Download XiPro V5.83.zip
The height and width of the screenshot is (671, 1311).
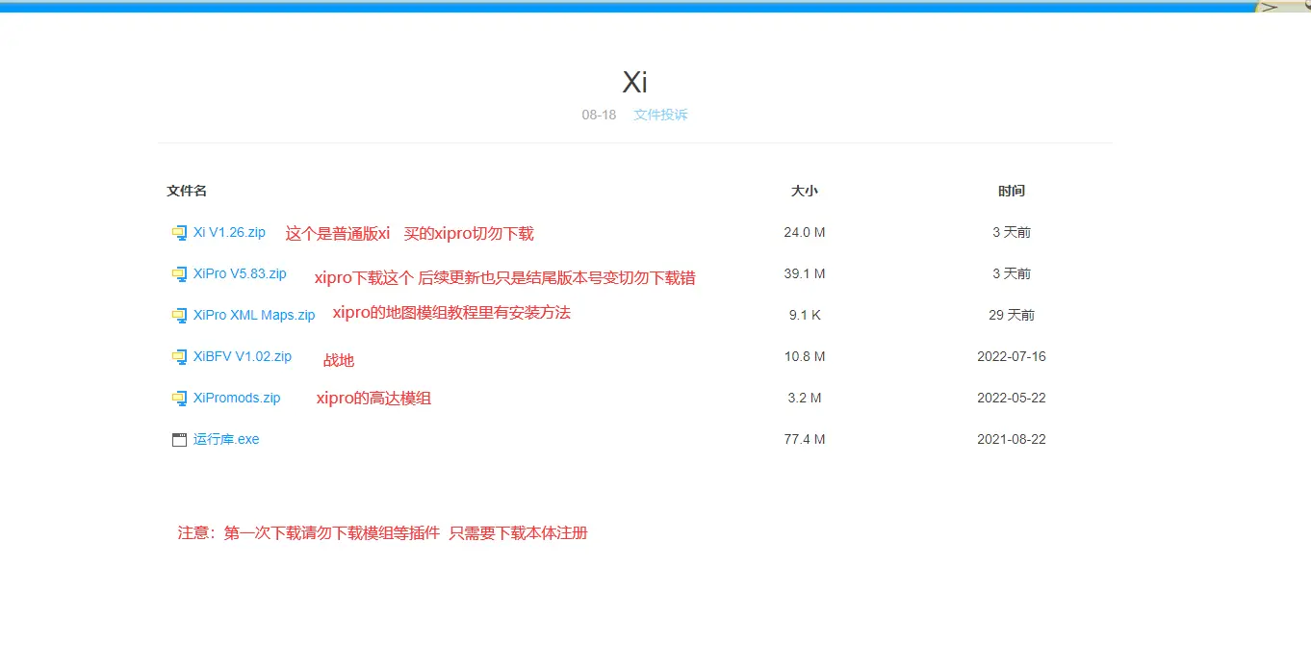(x=240, y=273)
